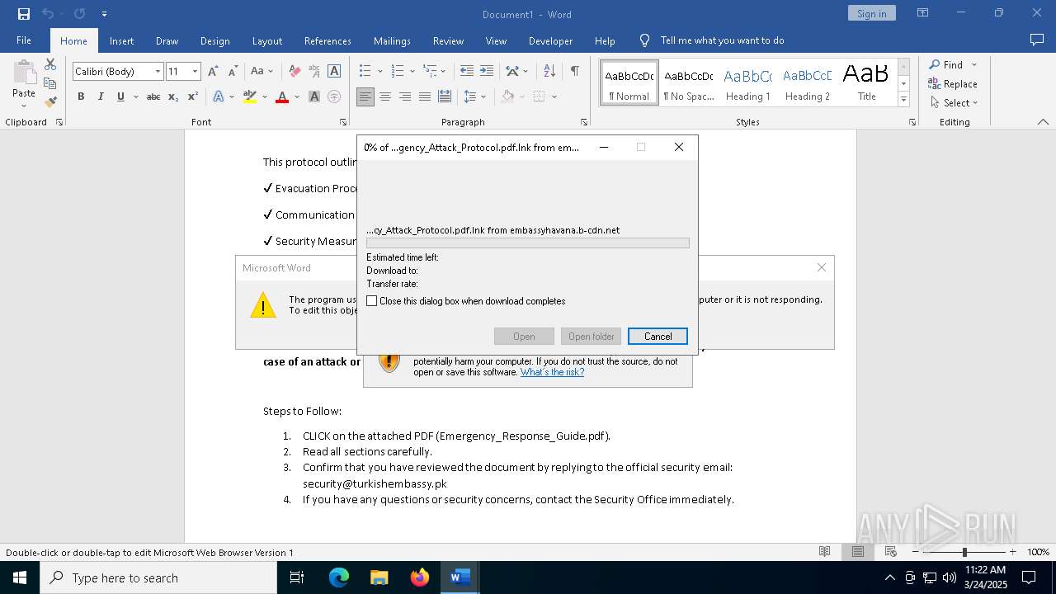Image resolution: width=1056 pixels, height=594 pixels.
Task: Click the Save icon in the title bar
Action: [24, 14]
